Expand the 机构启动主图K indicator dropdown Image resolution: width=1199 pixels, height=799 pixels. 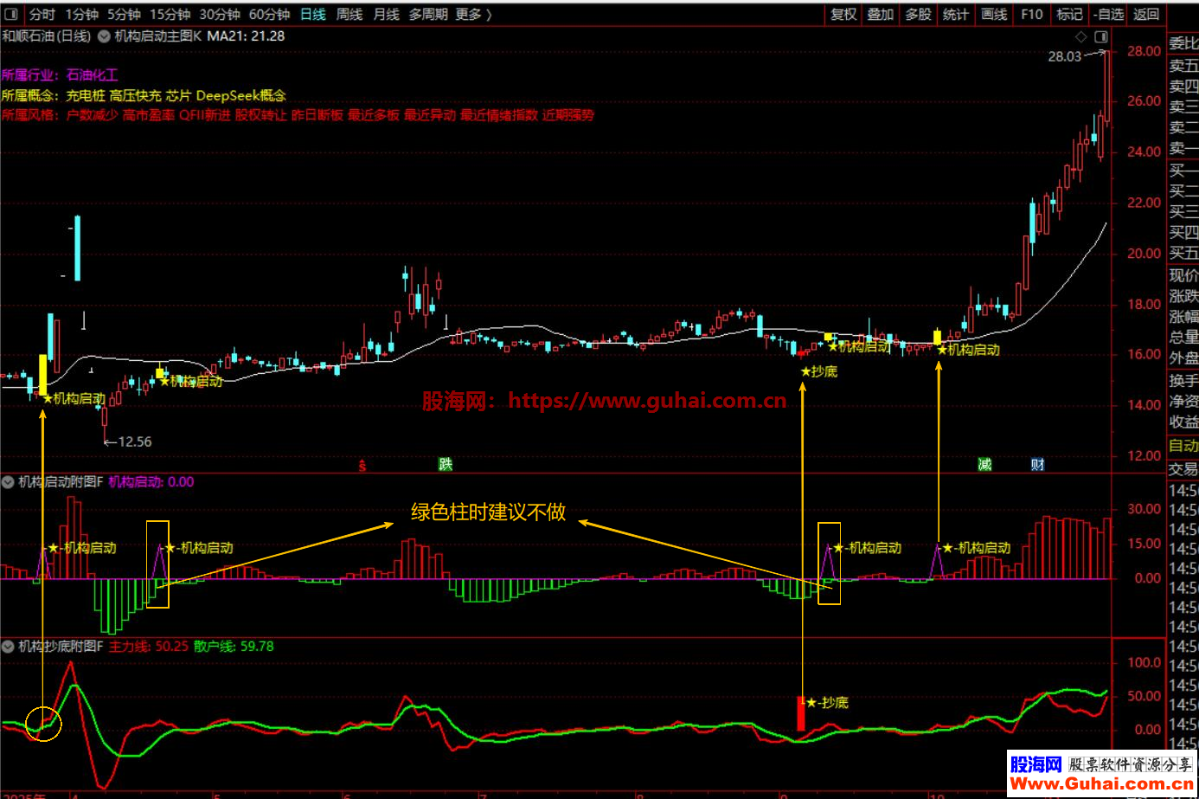(x=104, y=36)
